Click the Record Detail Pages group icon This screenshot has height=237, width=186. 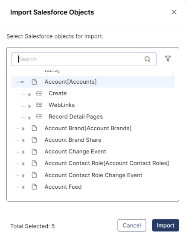click(x=39, y=117)
